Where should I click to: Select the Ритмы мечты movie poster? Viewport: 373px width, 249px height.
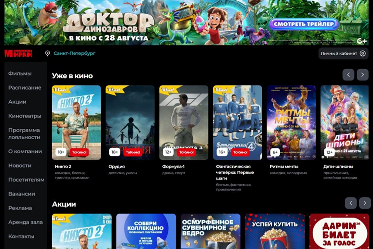tap(291, 123)
